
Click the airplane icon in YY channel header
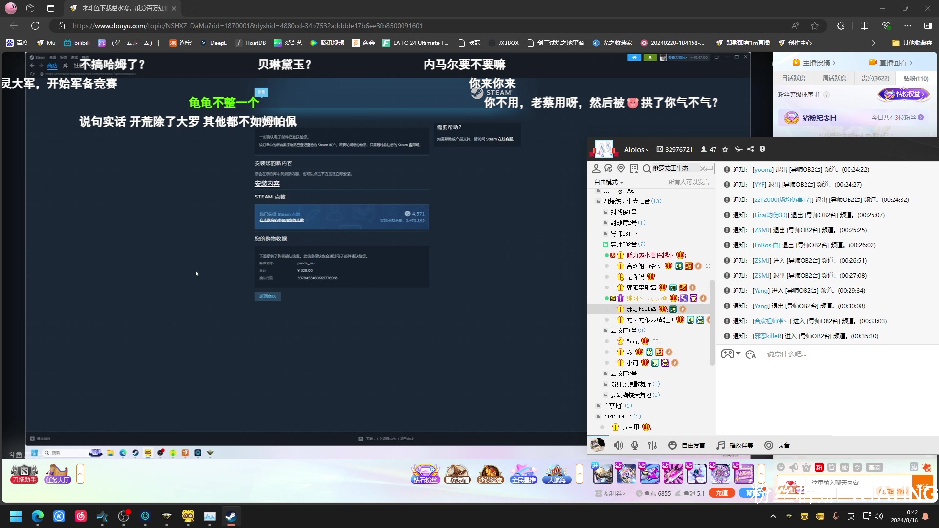point(738,149)
